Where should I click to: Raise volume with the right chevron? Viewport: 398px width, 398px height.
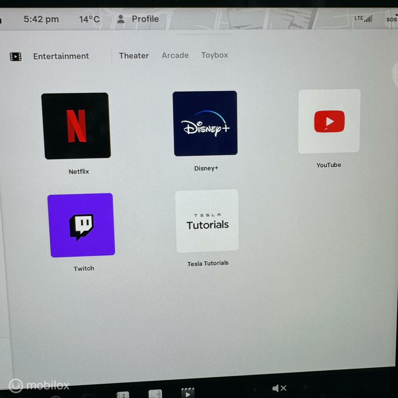click(305, 386)
